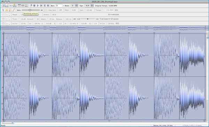Select the X mute slice tool
The width and height of the screenshot is (209, 127).
tap(7, 10)
